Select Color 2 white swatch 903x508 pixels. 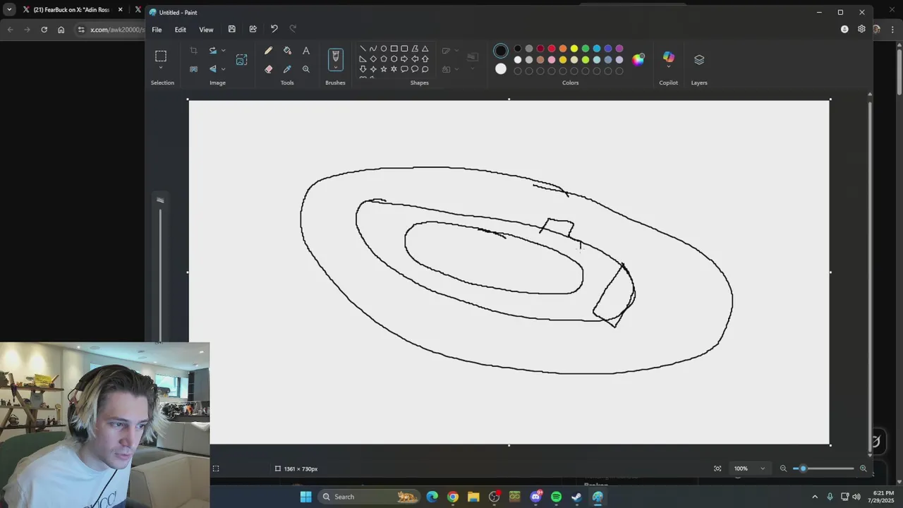click(501, 69)
